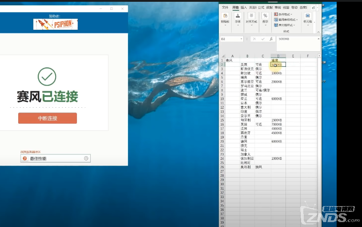Click the Disconnect (中断连接) button in Psiphon
The image size is (362, 227).
(48, 118)
